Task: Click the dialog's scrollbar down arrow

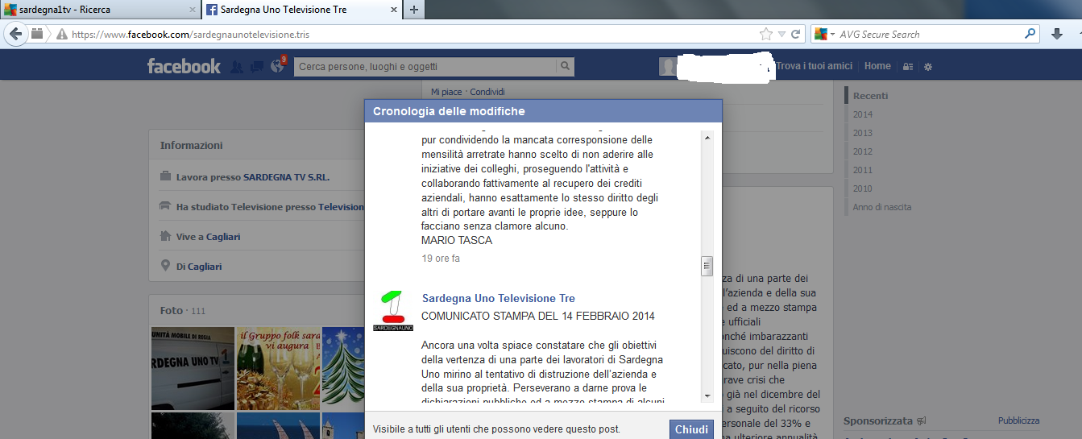Action: [x=707, y=396]
